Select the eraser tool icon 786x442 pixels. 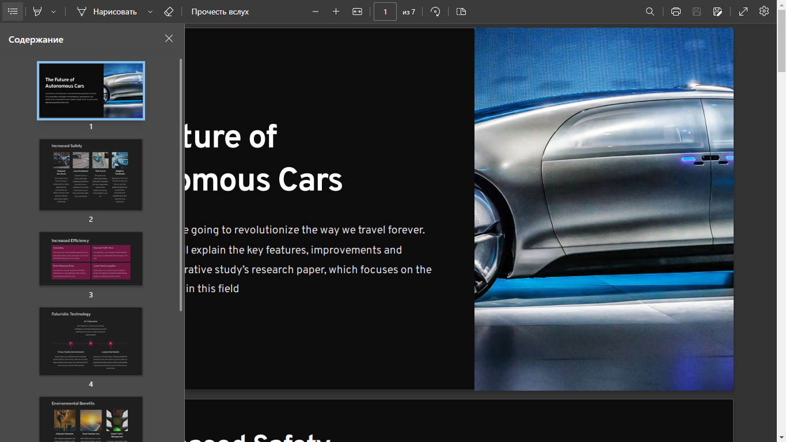coord(168,12)
